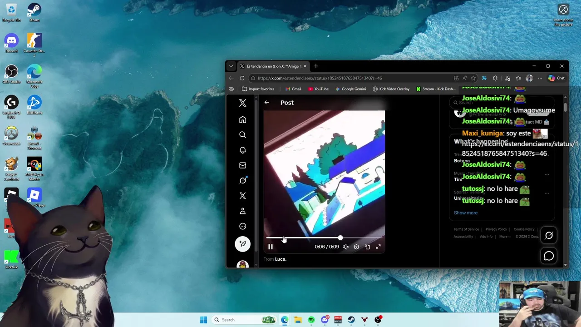Unmute the video sound
Viewport: 581px width, 327px height.
[345, 247]
